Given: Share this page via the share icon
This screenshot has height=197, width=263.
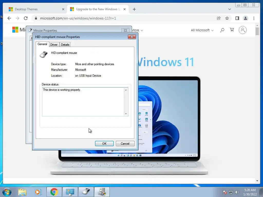Looking at the screenshot, I should click(219, 18).
